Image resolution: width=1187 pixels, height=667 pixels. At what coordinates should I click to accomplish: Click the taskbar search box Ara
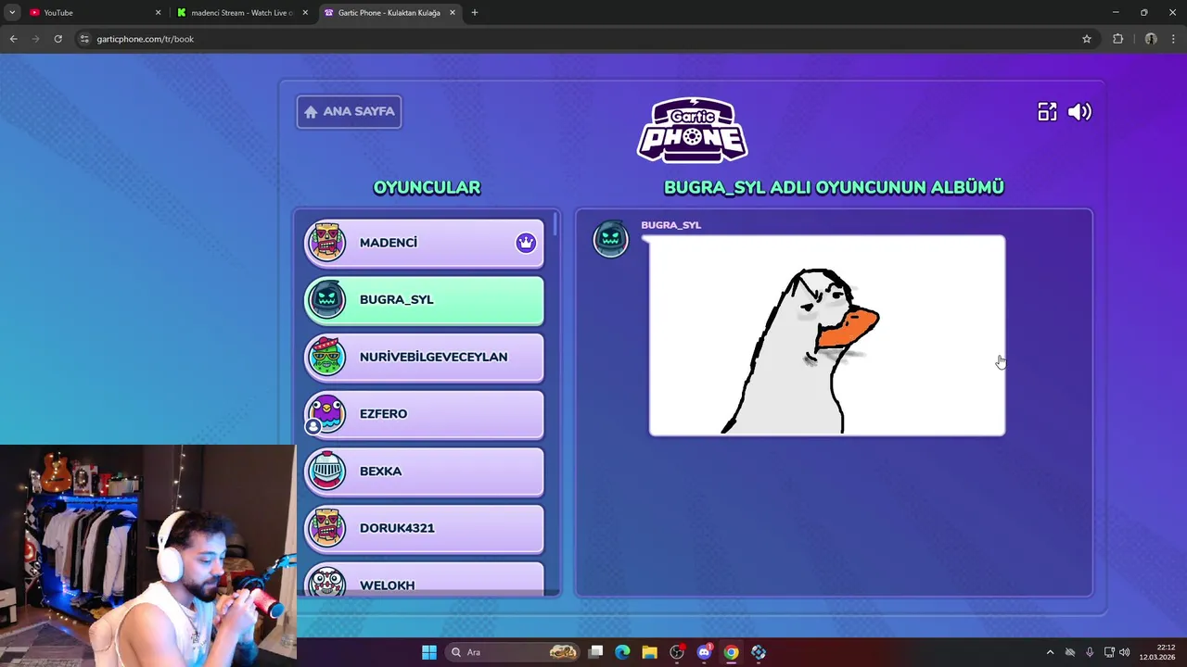[514, 652]
